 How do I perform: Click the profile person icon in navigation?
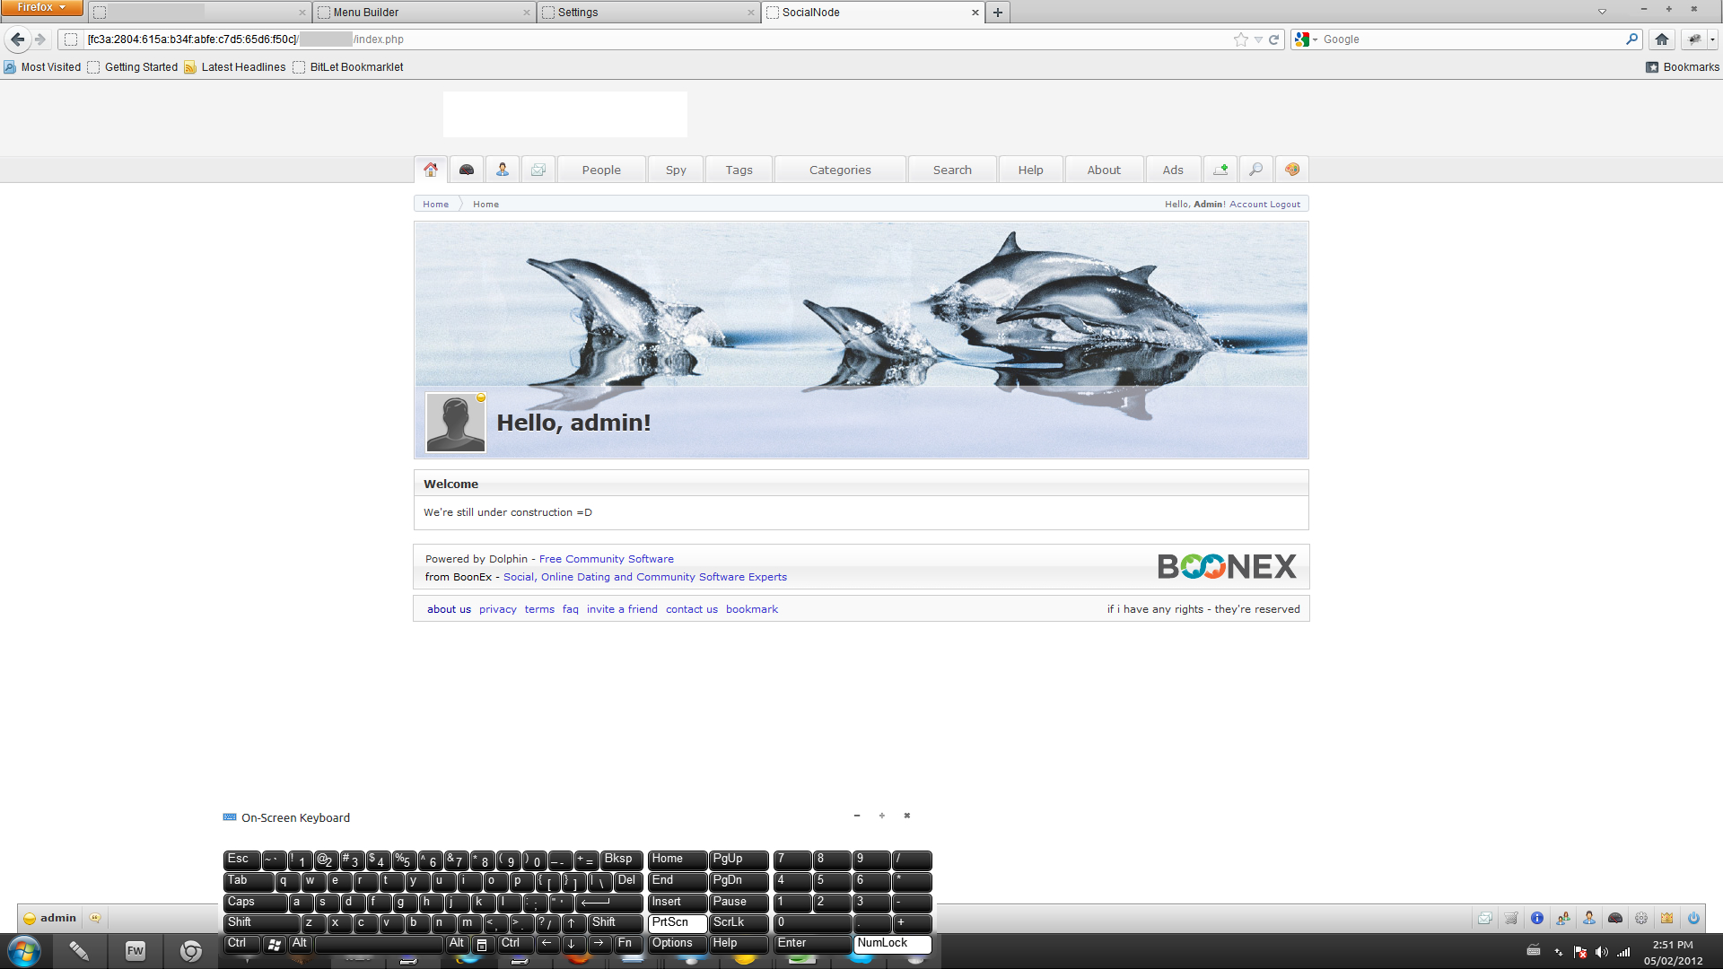click(502, 170)
